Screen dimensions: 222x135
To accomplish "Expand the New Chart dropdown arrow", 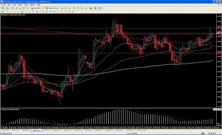I will click(5, 8).
